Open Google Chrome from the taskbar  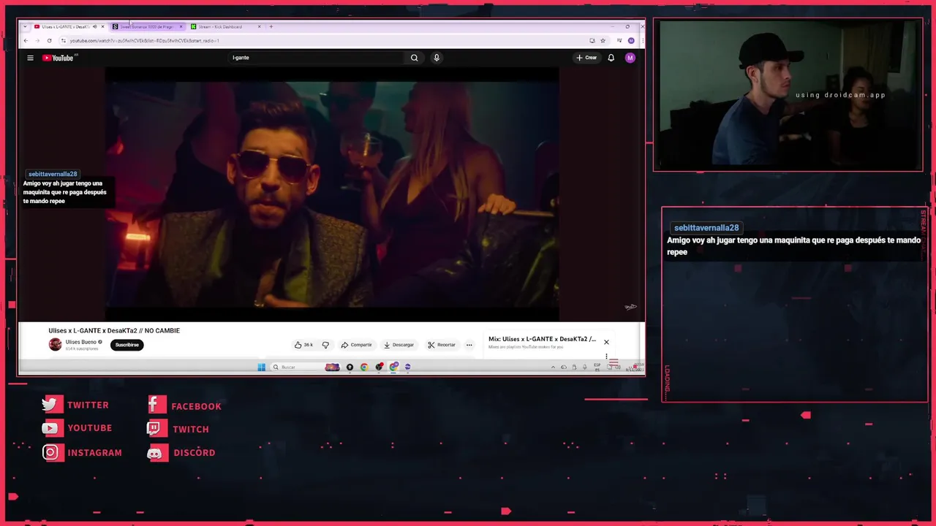(x=364, y=367)
